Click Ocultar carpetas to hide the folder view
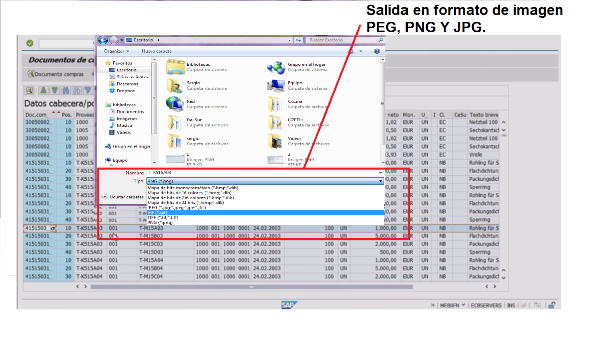The height and width of the screenshot is (340, 611). pos(126,196)
